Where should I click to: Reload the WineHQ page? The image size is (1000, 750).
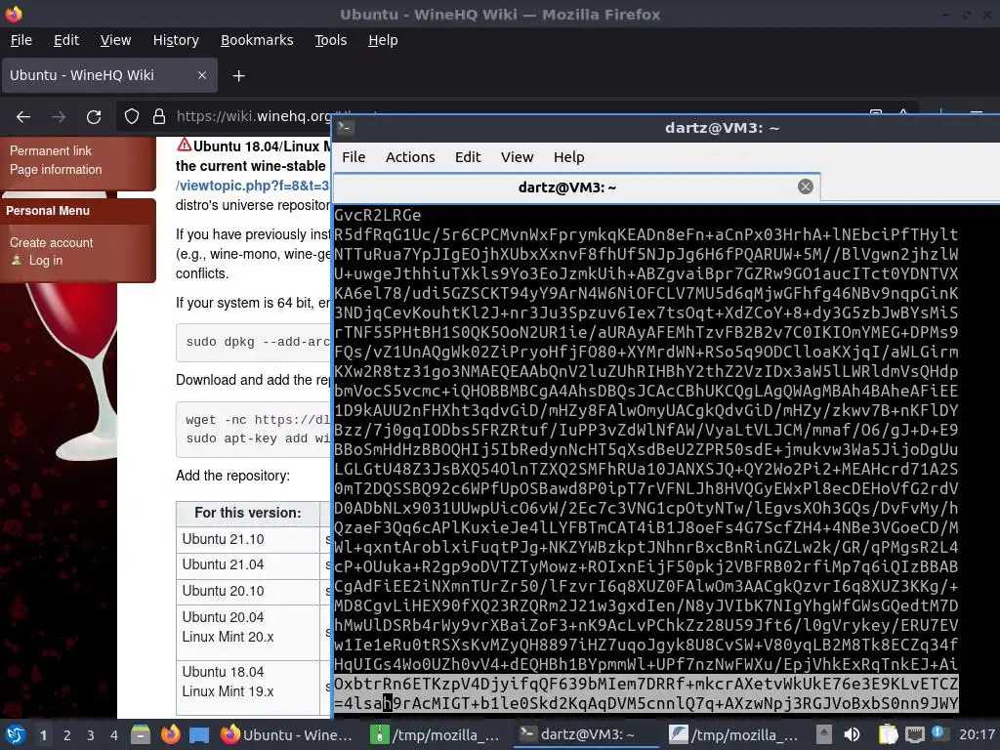[x=94, y=117]
